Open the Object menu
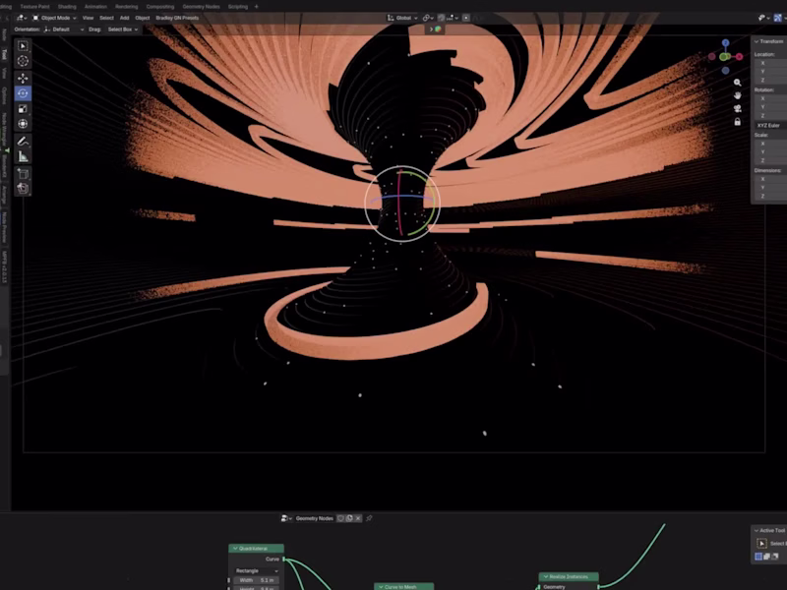This screenshot has height=590, width=787. 143,18
